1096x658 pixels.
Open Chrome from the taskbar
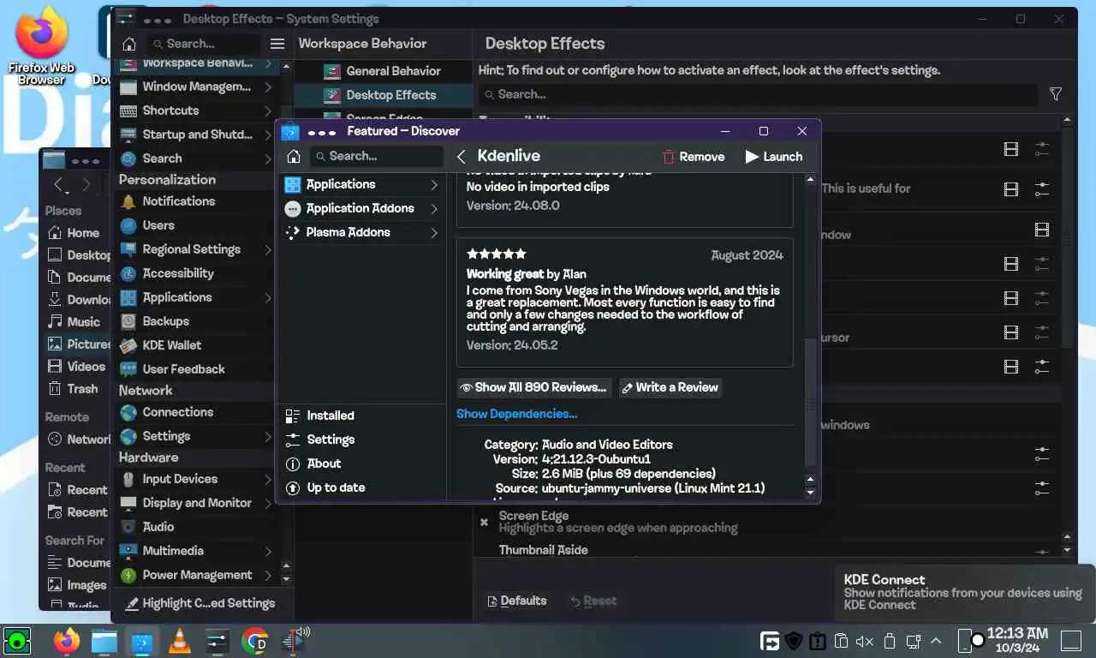[x=255, y=641]
